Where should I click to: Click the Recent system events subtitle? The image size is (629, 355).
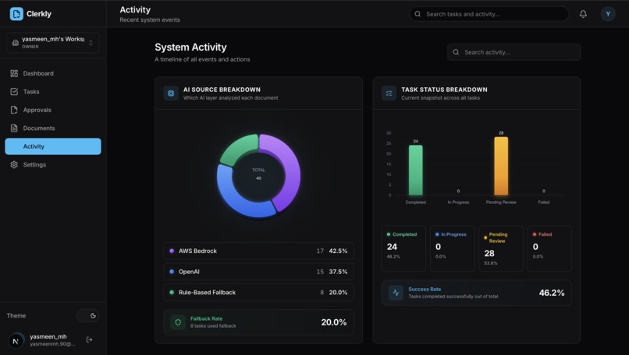point(150,19)
